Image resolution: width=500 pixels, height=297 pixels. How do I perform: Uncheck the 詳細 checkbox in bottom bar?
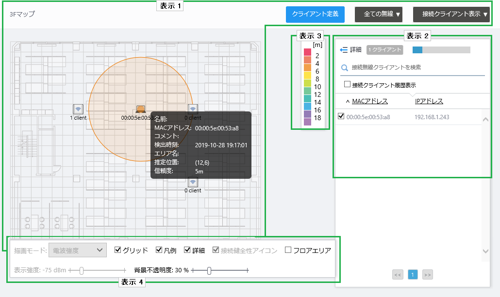[x=187, y=250]
